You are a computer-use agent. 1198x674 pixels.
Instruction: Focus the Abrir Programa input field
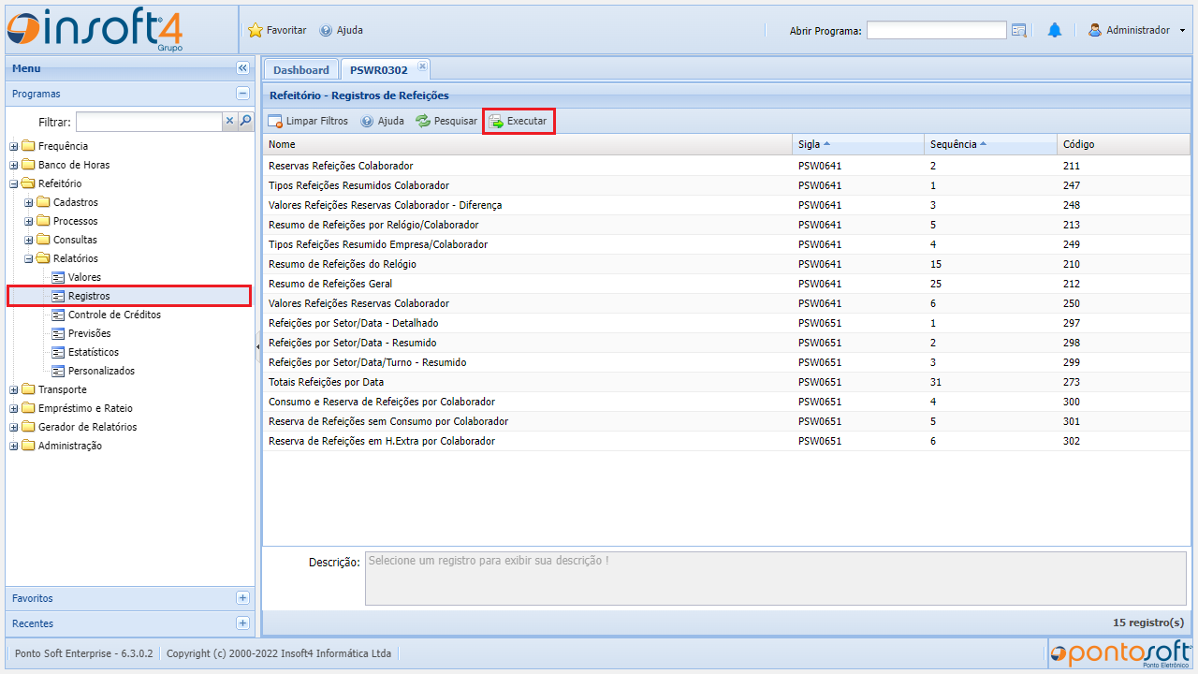pyautogui.click(x=936, y=30)
